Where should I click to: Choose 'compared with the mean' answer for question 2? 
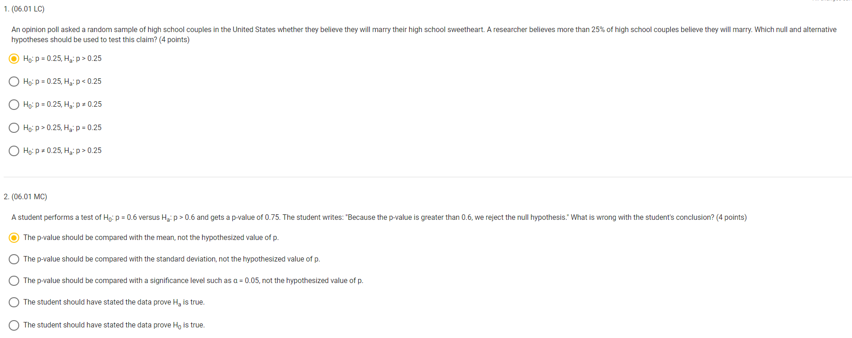(14, 237)
